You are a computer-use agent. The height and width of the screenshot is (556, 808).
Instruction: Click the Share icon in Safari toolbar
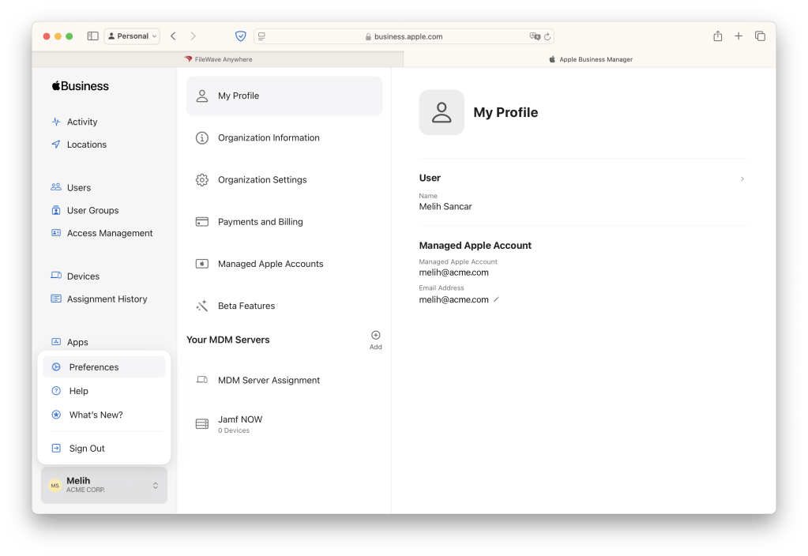[717, 36]
